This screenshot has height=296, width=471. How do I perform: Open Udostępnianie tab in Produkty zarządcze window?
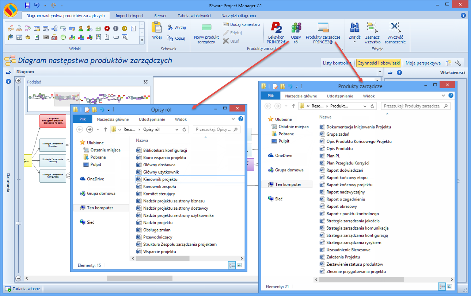pos(340,96)
